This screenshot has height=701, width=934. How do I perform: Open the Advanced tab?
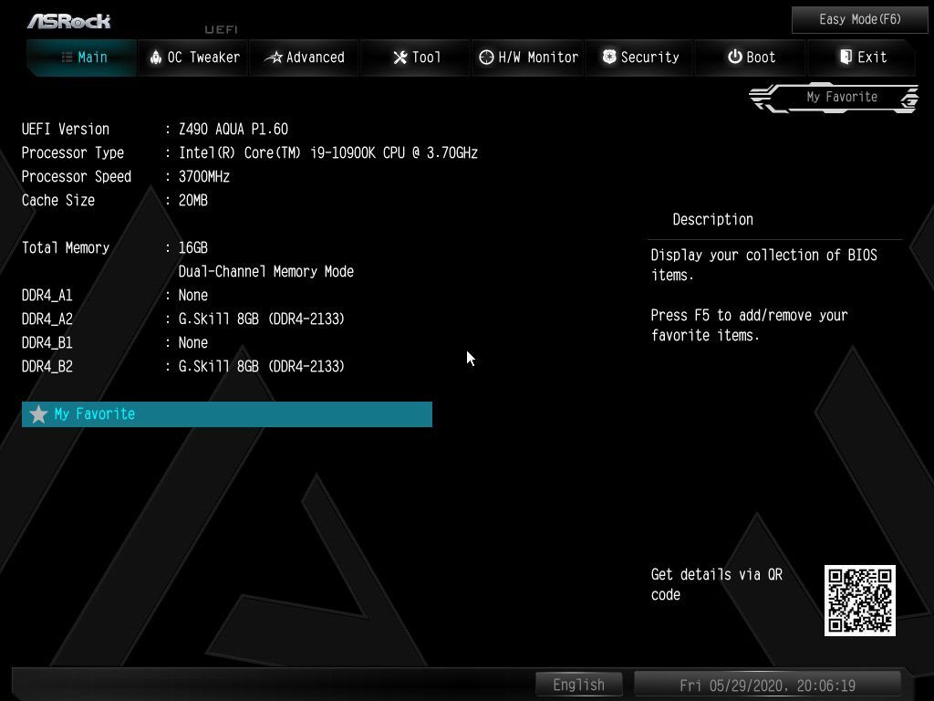(305, 58)
